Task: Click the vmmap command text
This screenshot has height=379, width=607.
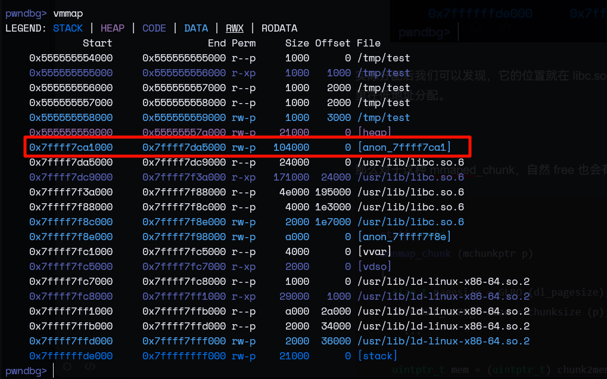Action: point(68,13)
